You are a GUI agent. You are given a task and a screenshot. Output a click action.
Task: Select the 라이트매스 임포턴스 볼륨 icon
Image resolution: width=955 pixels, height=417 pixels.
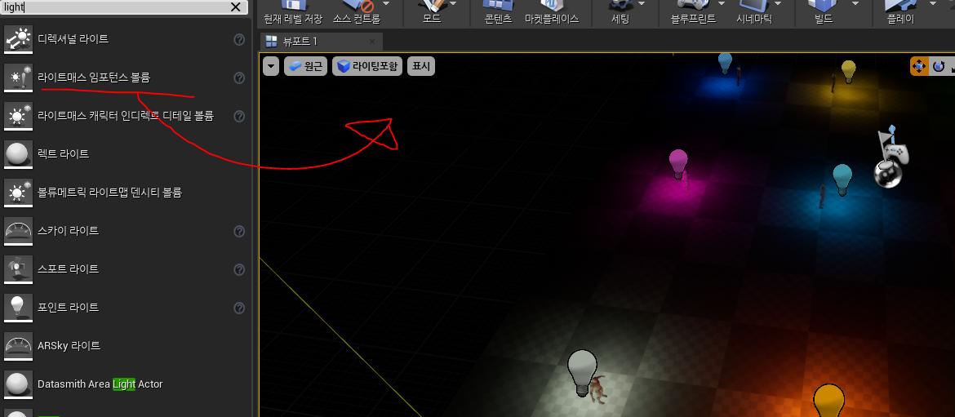[18, 78]
